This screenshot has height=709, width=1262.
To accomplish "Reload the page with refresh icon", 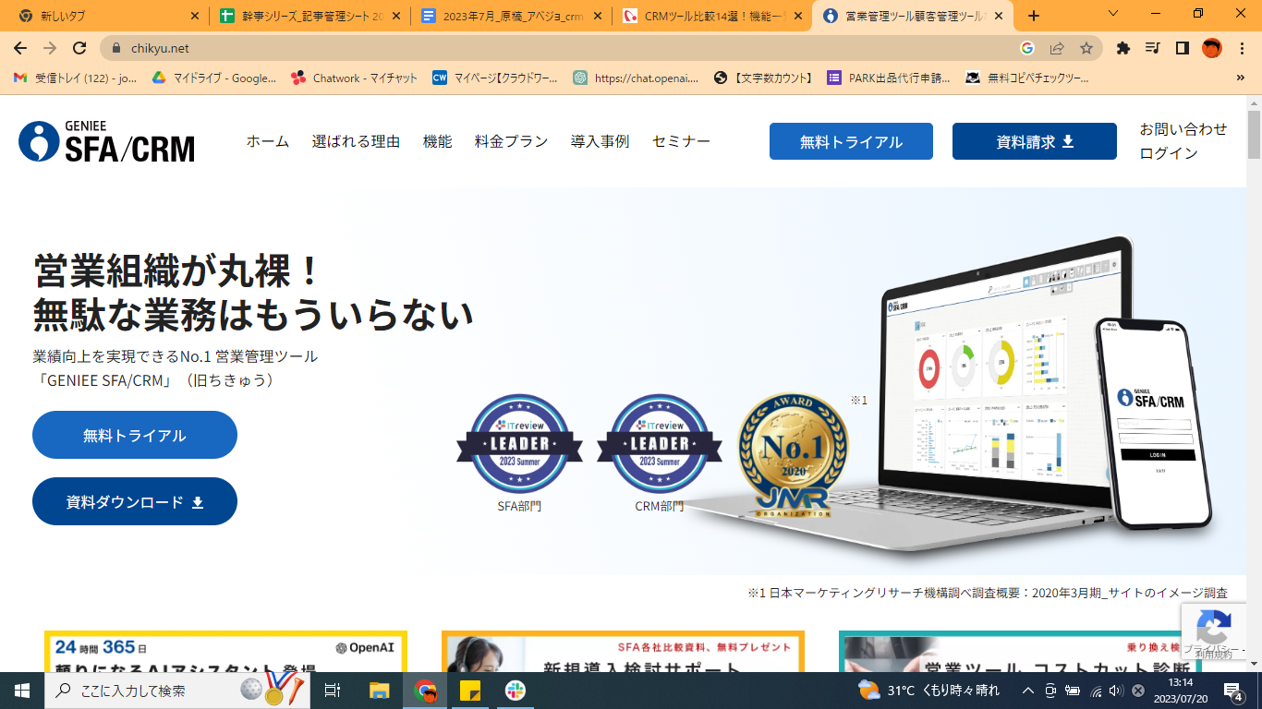I will [x=79, y=49].
